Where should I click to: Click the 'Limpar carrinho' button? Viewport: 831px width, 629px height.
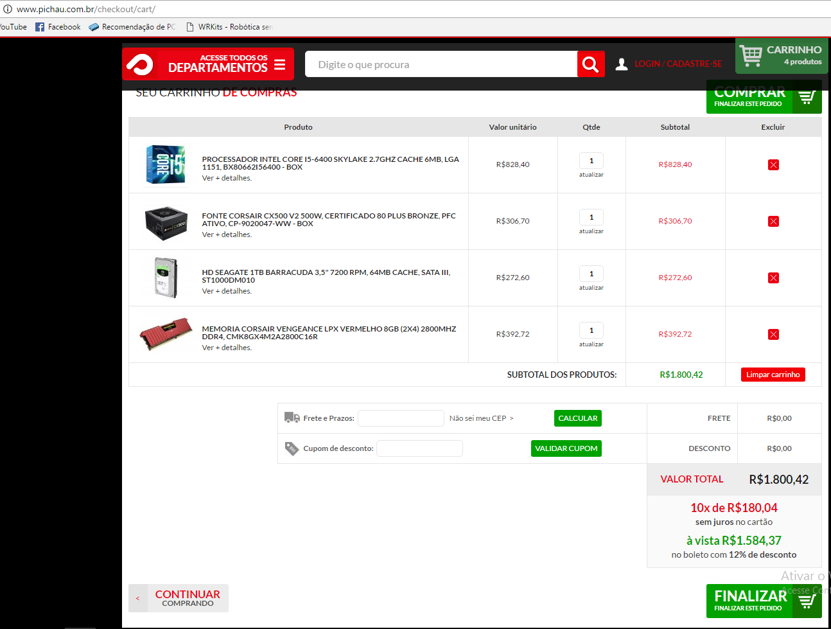[x=773, y=375]
